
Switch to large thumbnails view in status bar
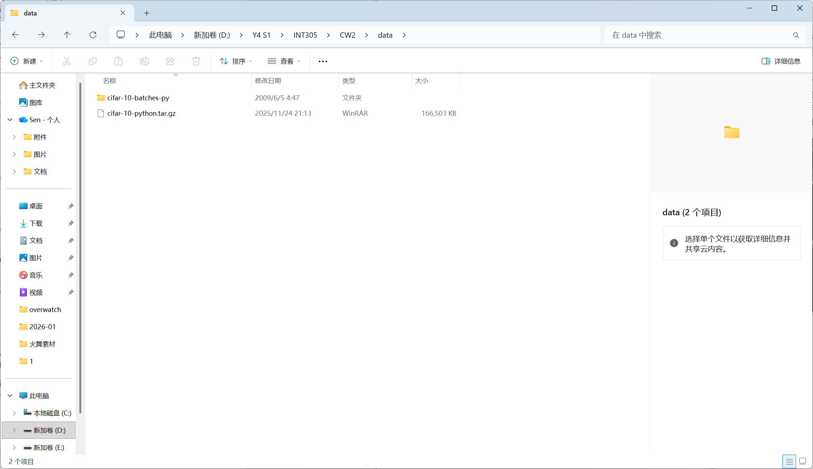click(x=803, y=461)
